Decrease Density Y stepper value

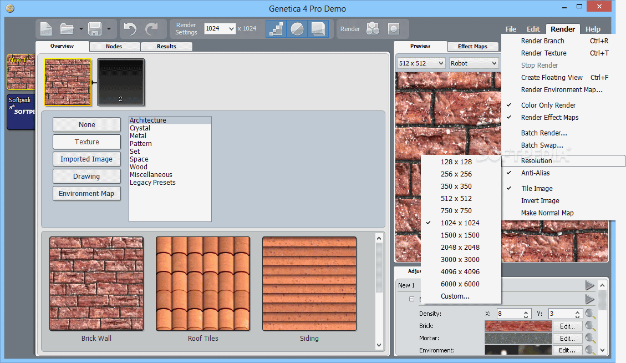pyautogui.click(x=577, y=316)
